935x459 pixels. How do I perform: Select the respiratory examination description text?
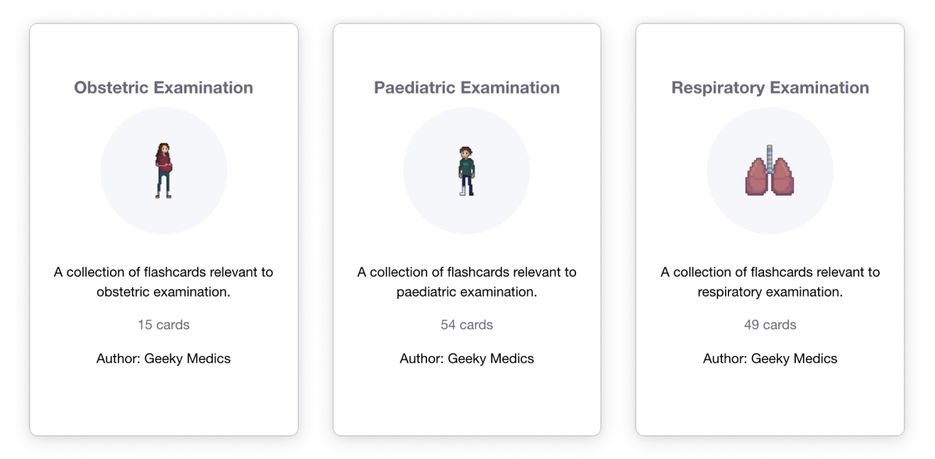[770, 282]
